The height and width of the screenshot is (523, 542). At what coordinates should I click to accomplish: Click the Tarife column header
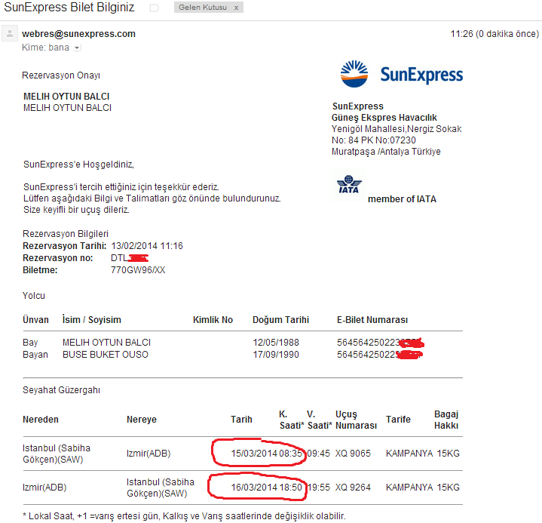pos(398,420)
